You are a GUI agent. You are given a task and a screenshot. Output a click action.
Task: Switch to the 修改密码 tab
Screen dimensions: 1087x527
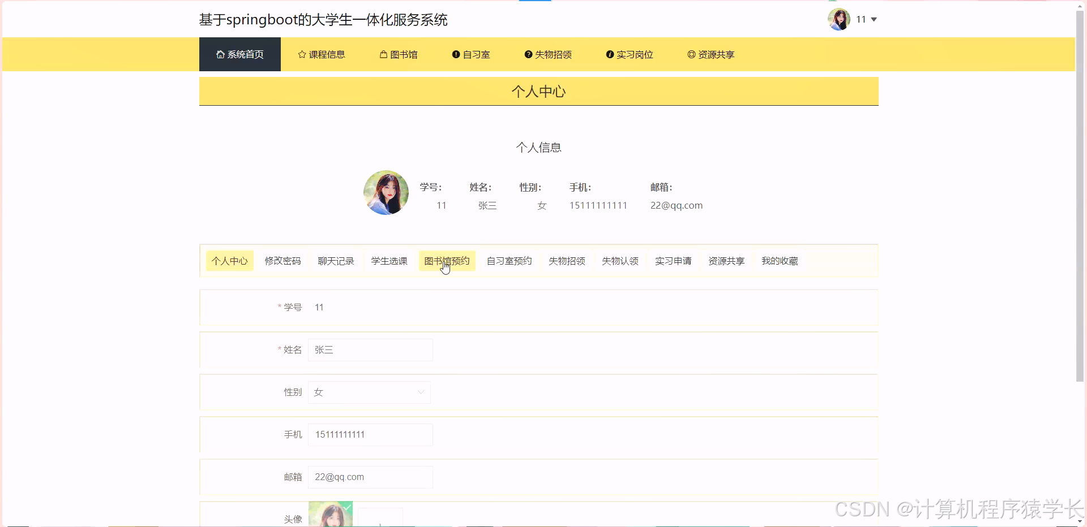click(x=283, y=261)
